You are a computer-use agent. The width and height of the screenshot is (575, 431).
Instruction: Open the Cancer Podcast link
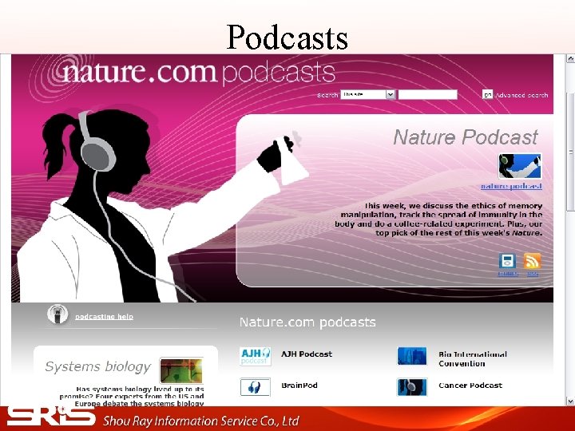[x=470, y=386]
